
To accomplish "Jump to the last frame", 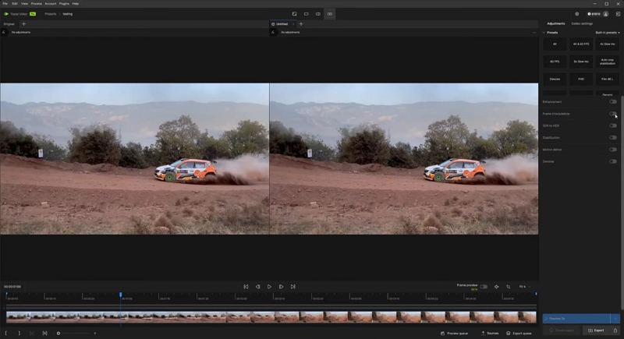I will pos(293,287).
